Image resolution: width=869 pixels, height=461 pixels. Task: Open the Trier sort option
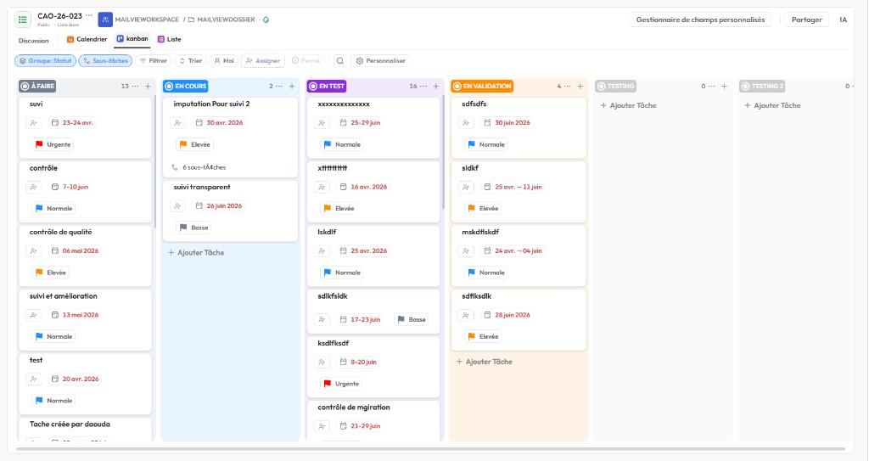point(191,61)
